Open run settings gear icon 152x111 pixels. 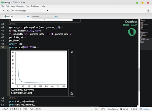coord(8,11)
